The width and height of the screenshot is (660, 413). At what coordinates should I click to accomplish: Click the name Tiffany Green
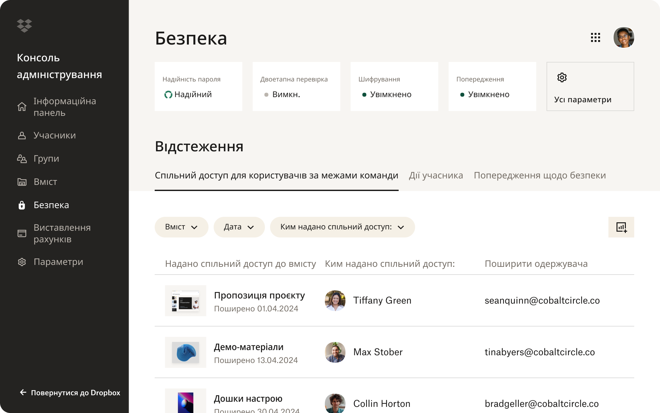click(x=382, y=300)
